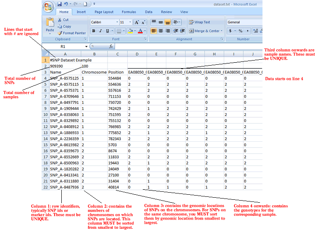The image size is (315, 233).
Task: Switch to the Data tab
Action: coord(149,12)
